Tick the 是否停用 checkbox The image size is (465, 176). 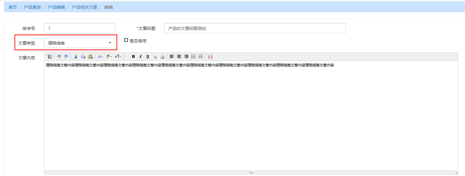(126, 40)
